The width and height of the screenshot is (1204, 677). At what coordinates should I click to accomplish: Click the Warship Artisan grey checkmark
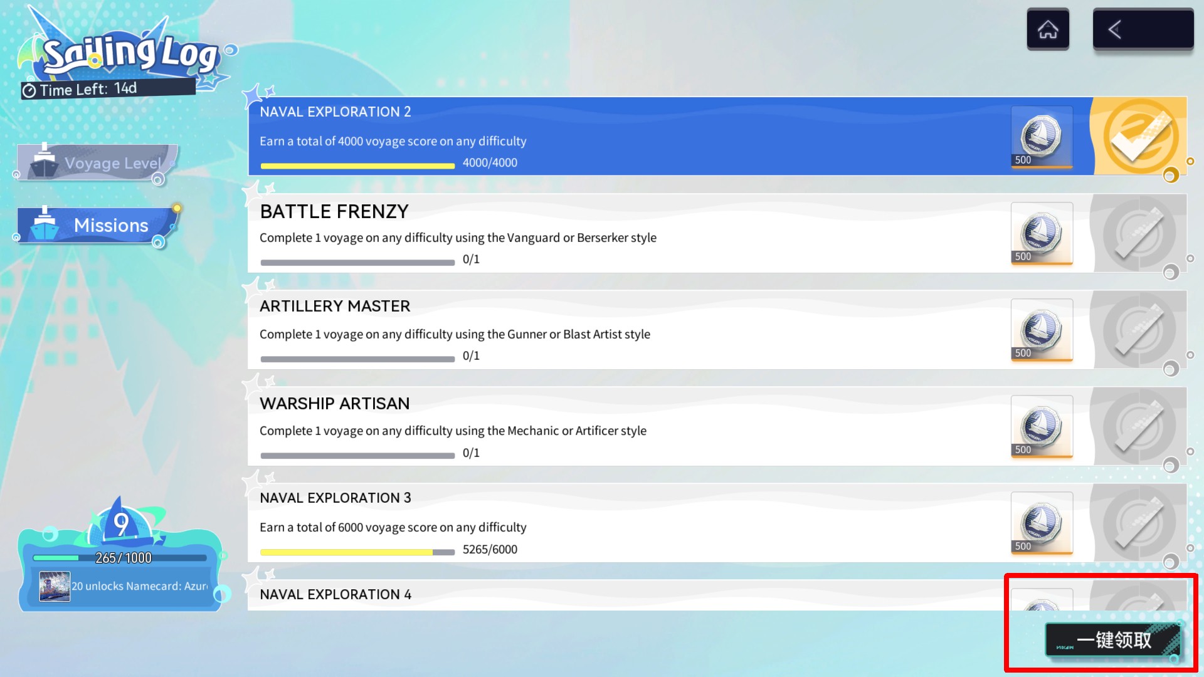1139,426
